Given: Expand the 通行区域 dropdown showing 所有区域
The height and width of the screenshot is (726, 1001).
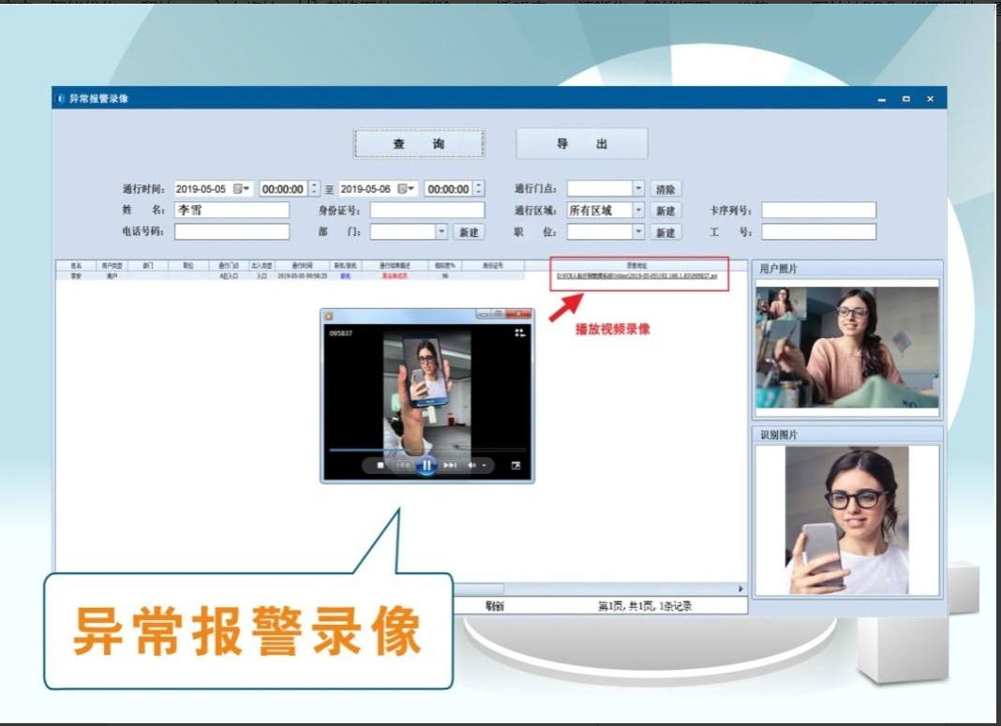Looking at the screenshot, I should click(x=638, y=211).
